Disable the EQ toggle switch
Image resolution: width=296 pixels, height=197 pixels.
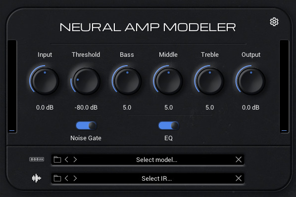[169, 125]
